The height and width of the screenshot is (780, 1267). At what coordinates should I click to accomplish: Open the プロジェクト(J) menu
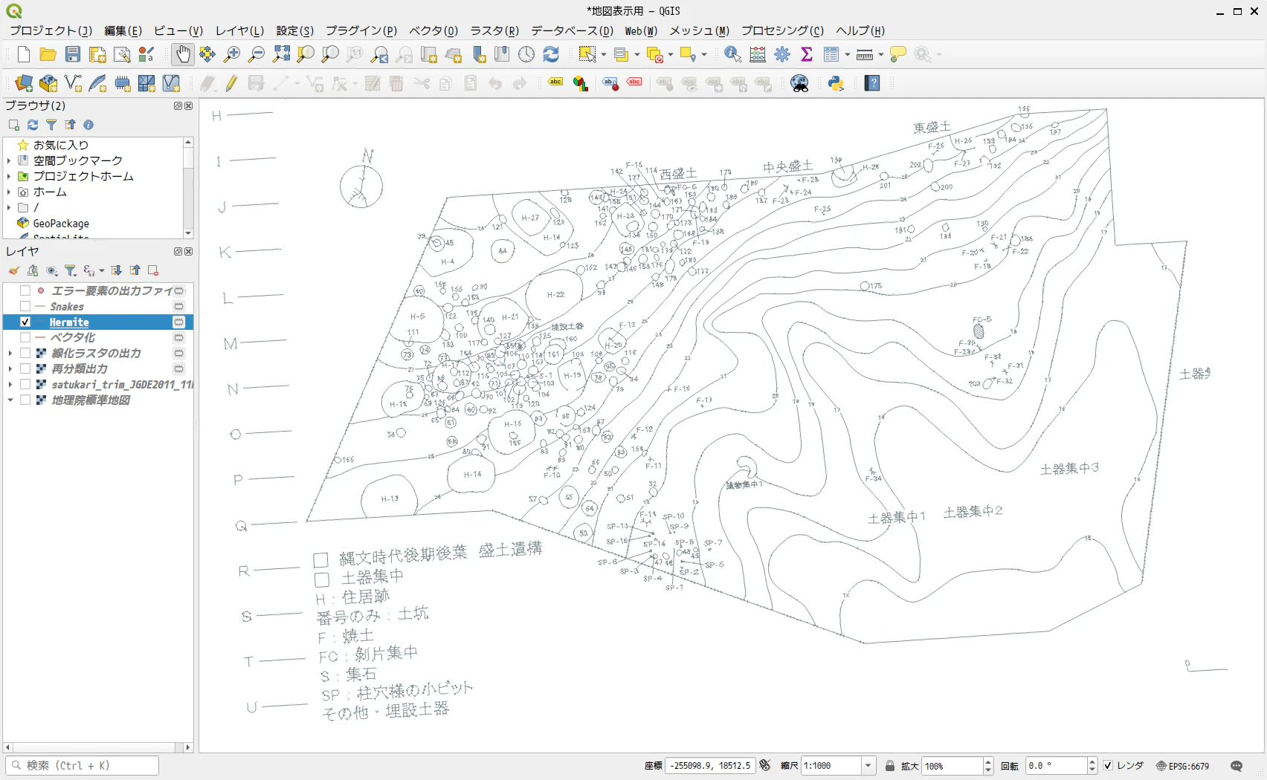(x=51, y=30)
